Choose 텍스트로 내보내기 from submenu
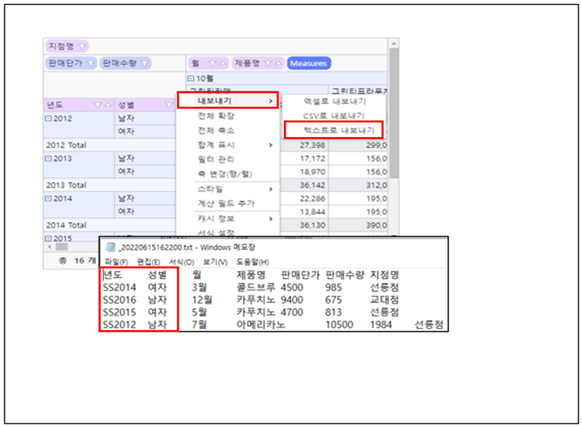 pos(339,131)
